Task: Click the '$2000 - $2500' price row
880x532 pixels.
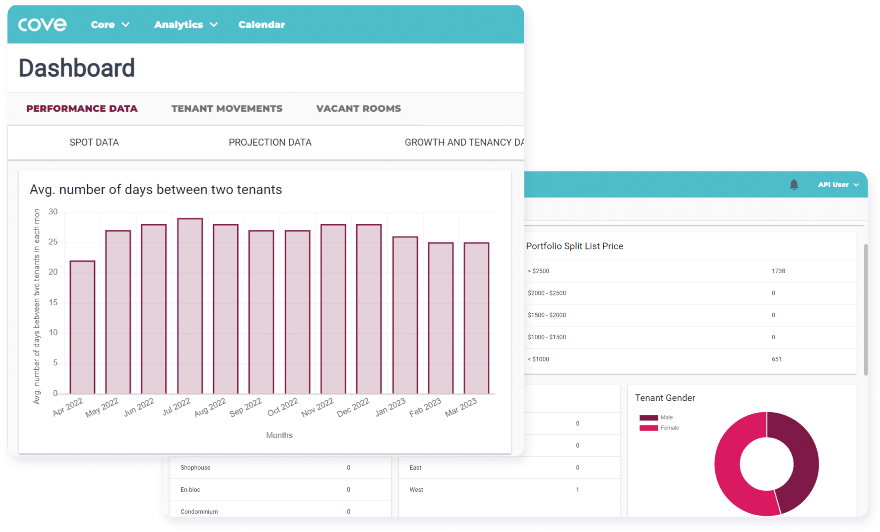Action: point(691,293)
